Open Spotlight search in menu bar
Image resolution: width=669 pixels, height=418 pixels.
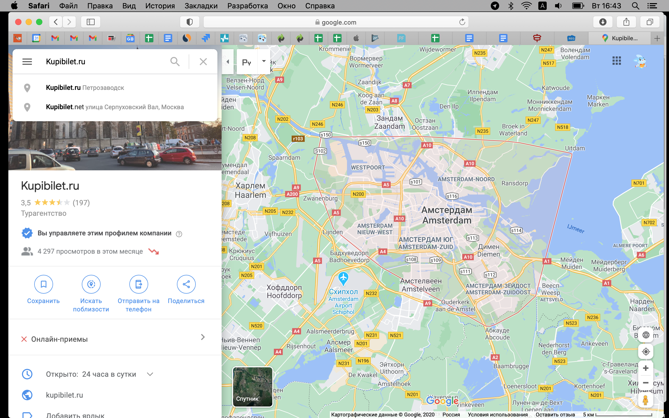[x=635, y=6]
